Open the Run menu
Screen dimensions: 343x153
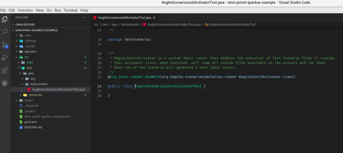(x=58, y=10)
